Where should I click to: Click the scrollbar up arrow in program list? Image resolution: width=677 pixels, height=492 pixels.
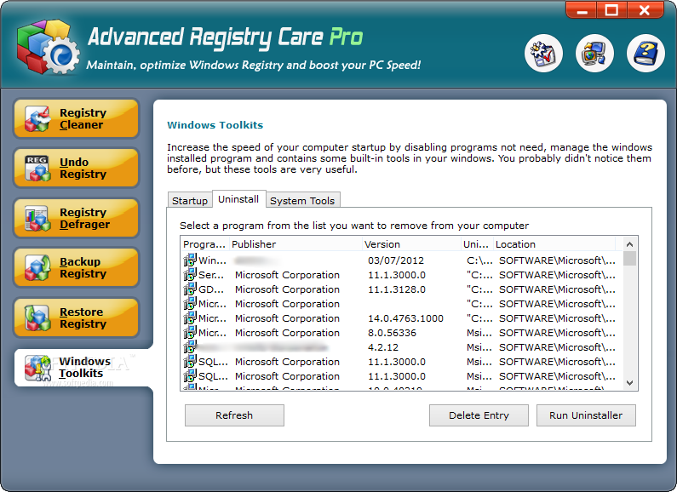pyautogui.click(x=629, y=244)
